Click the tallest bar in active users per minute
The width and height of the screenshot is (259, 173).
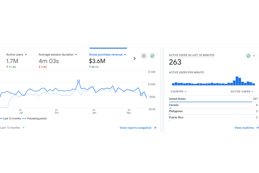click(237, 81)
